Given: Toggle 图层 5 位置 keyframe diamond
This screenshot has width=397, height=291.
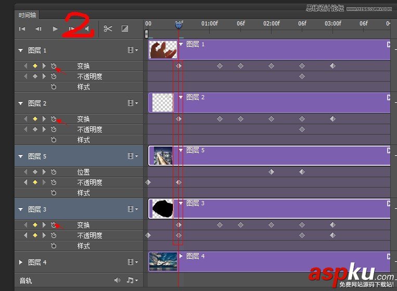Looking at the screenshot, I should pos(35,172).
